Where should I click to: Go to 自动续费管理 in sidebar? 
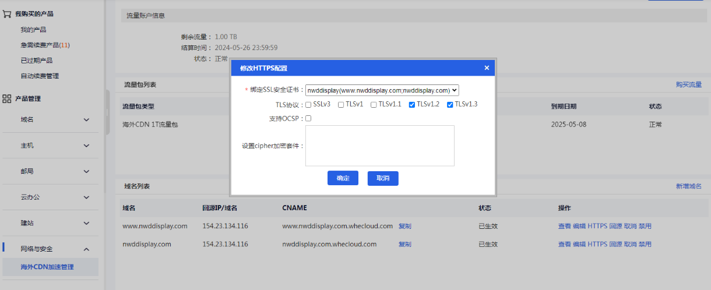[x=40, y=76]
